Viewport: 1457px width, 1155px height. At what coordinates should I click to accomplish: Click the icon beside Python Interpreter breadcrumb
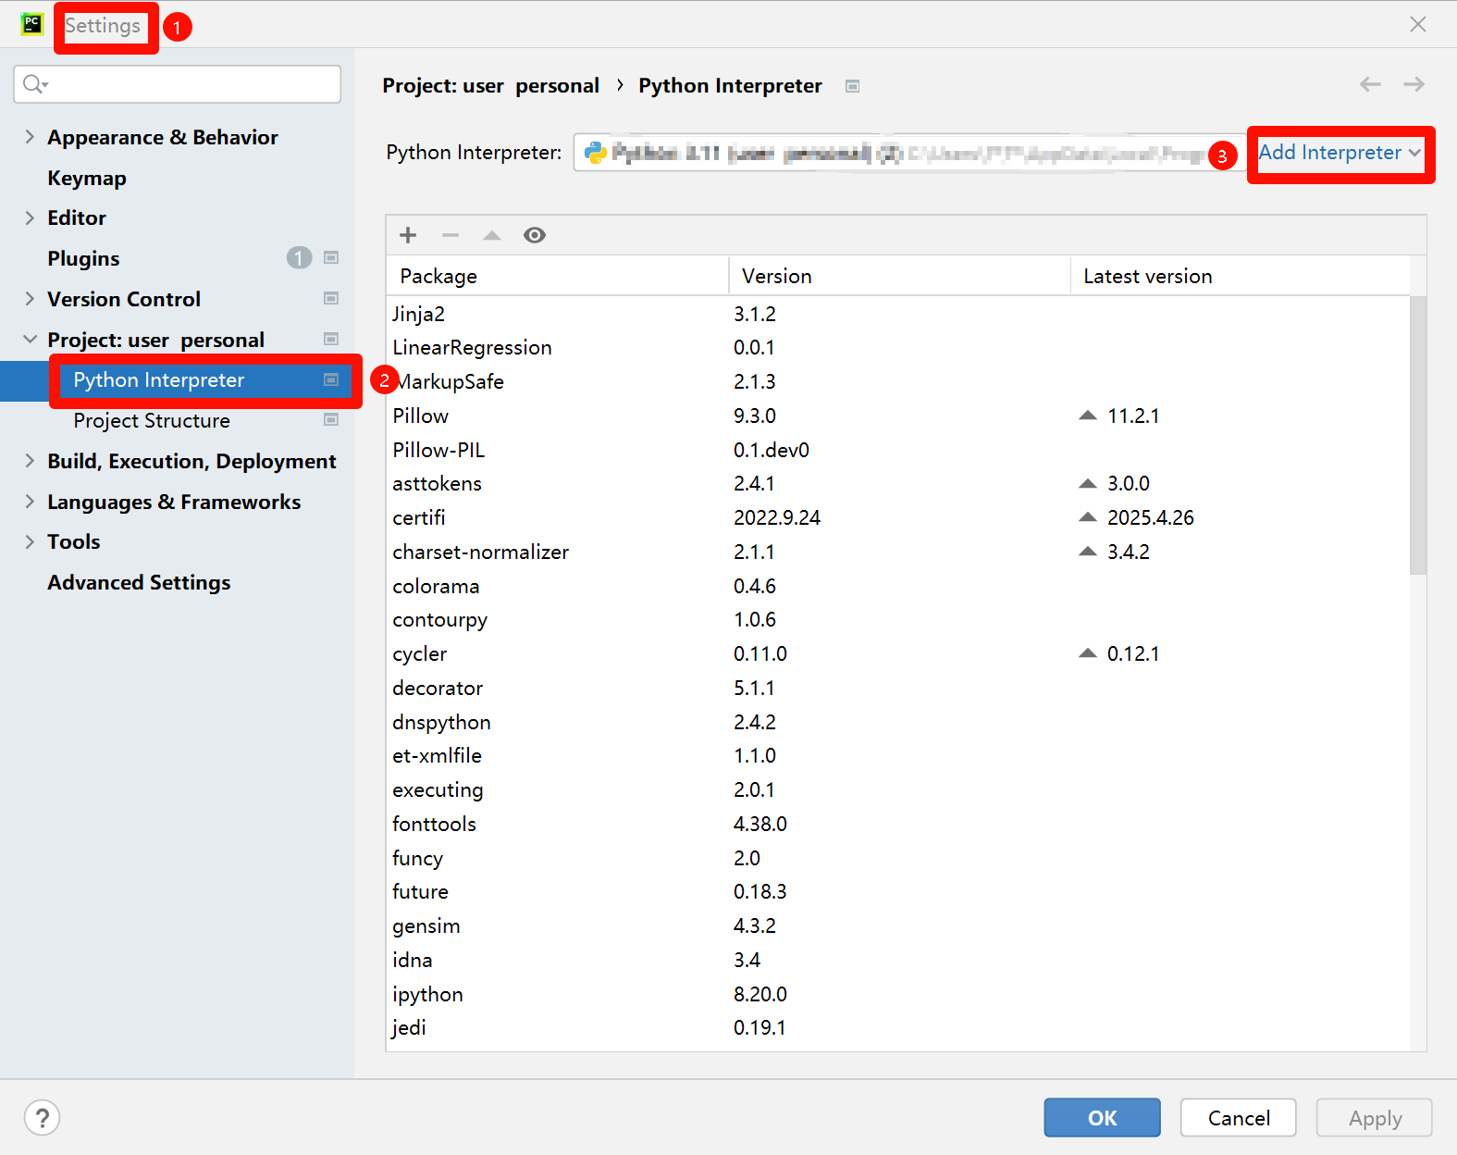(x=853, y=86)
